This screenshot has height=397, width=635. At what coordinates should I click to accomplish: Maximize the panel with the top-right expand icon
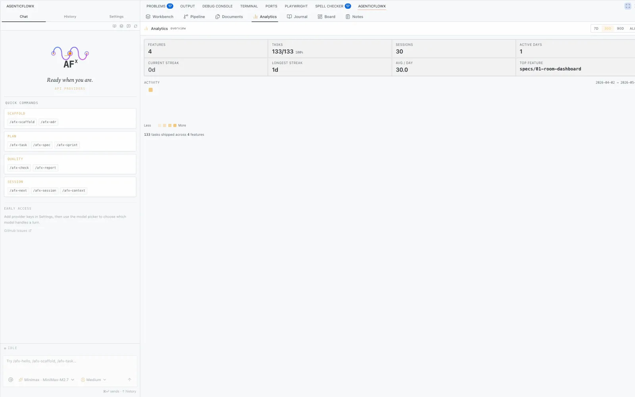pos(627,6)
